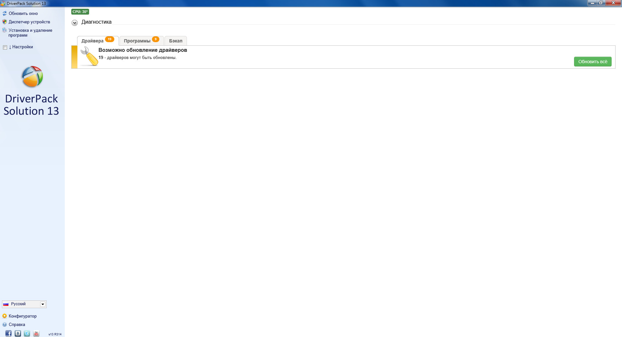Viewport: 622px width, 337px height.
Task: Click the blue question mark Справка icon
Action: tap(5, 324)
